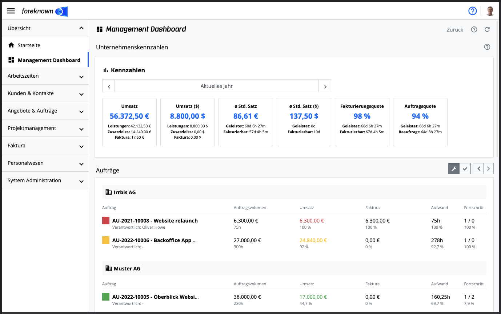Click Auftragsvolumen value 27.000,00 €
The image size is (501, 314).
pyautogui.click(x=247, y=240)
